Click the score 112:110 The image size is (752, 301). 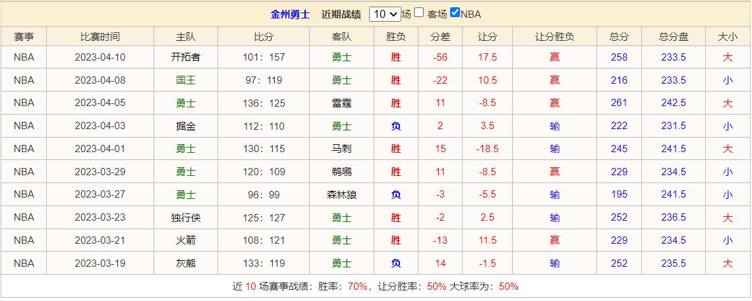click(x=264, y=126)
